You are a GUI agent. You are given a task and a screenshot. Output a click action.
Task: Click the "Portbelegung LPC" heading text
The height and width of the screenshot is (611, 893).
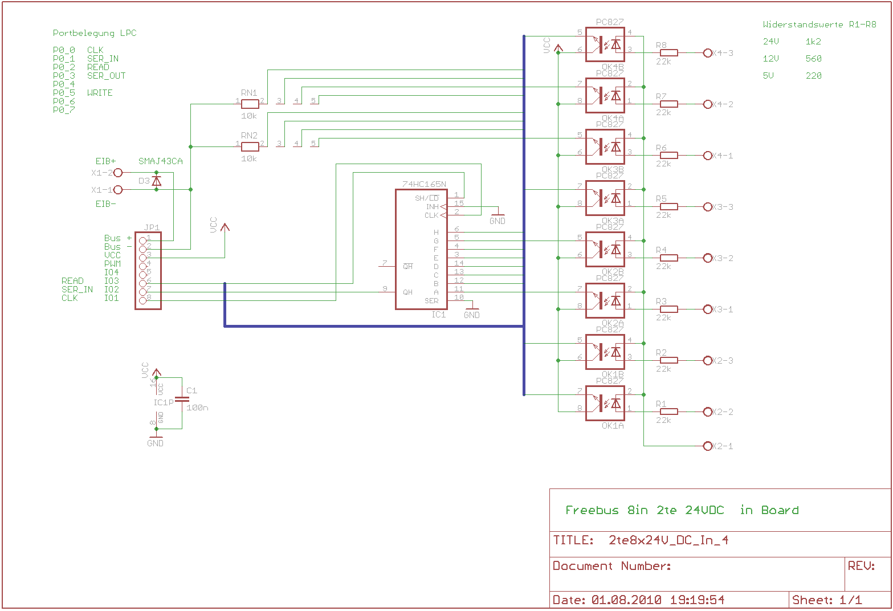click(95, 33)
